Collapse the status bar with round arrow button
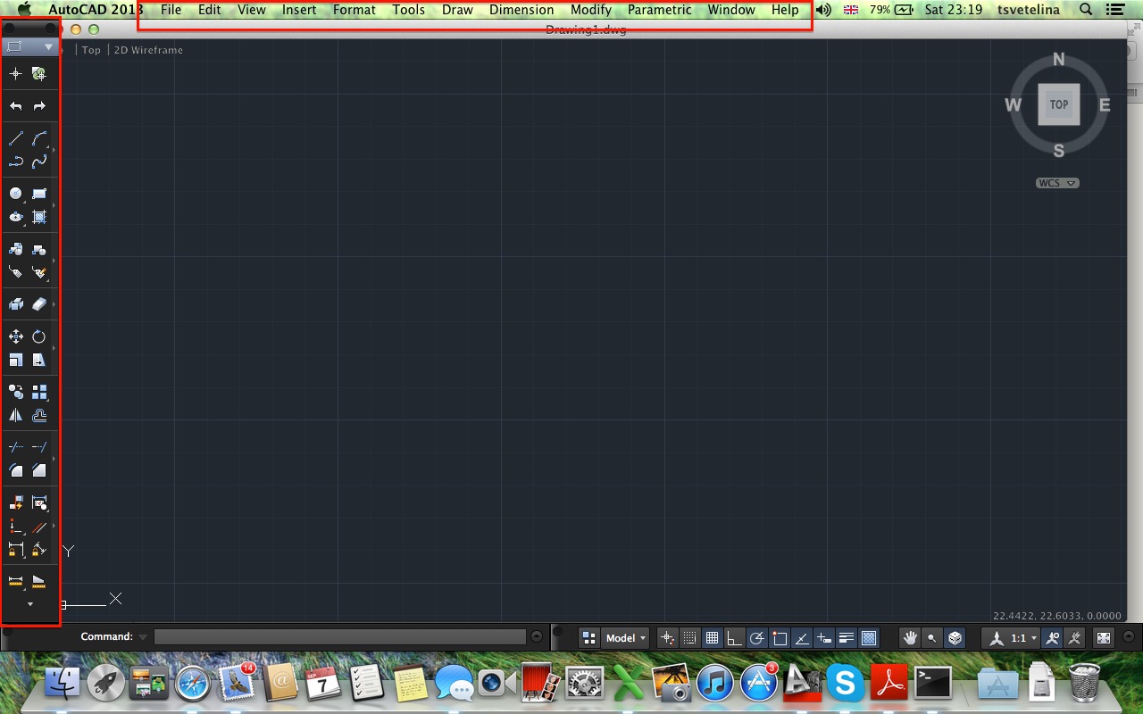Screen dimensions: 1143x714 click(x=1128, y=637)
